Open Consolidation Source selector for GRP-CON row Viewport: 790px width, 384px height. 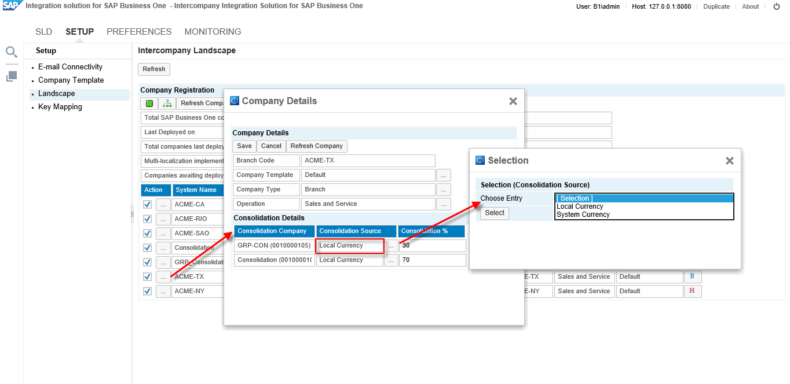[x=390, y=245]
